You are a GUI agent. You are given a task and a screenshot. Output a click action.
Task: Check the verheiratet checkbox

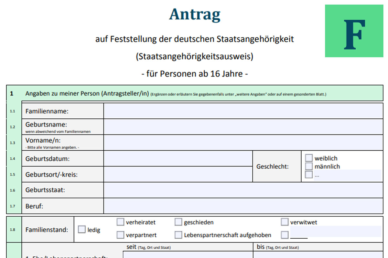click(120, 222)
